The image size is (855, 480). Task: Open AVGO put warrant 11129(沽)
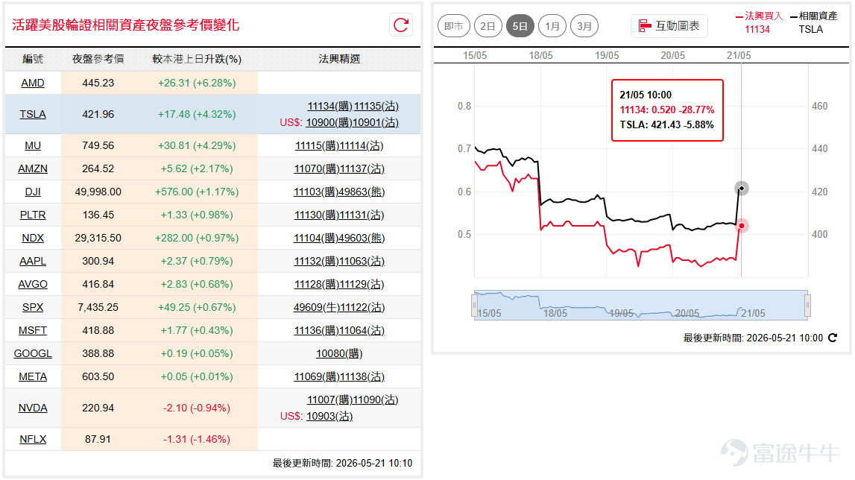pos(362,284)
